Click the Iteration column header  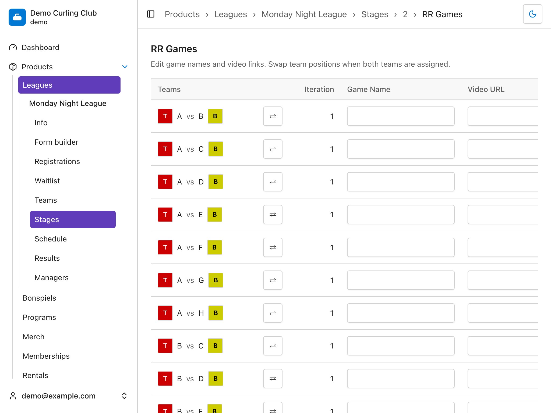pyautogui.click(x=319, y=89)
